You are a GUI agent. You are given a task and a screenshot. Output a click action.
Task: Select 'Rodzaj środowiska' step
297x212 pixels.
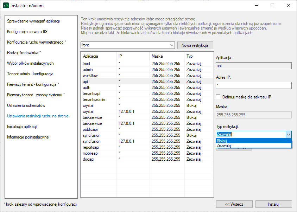(24, 53)
